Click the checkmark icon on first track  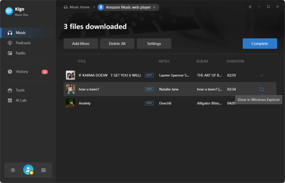[x=262, y=75]
